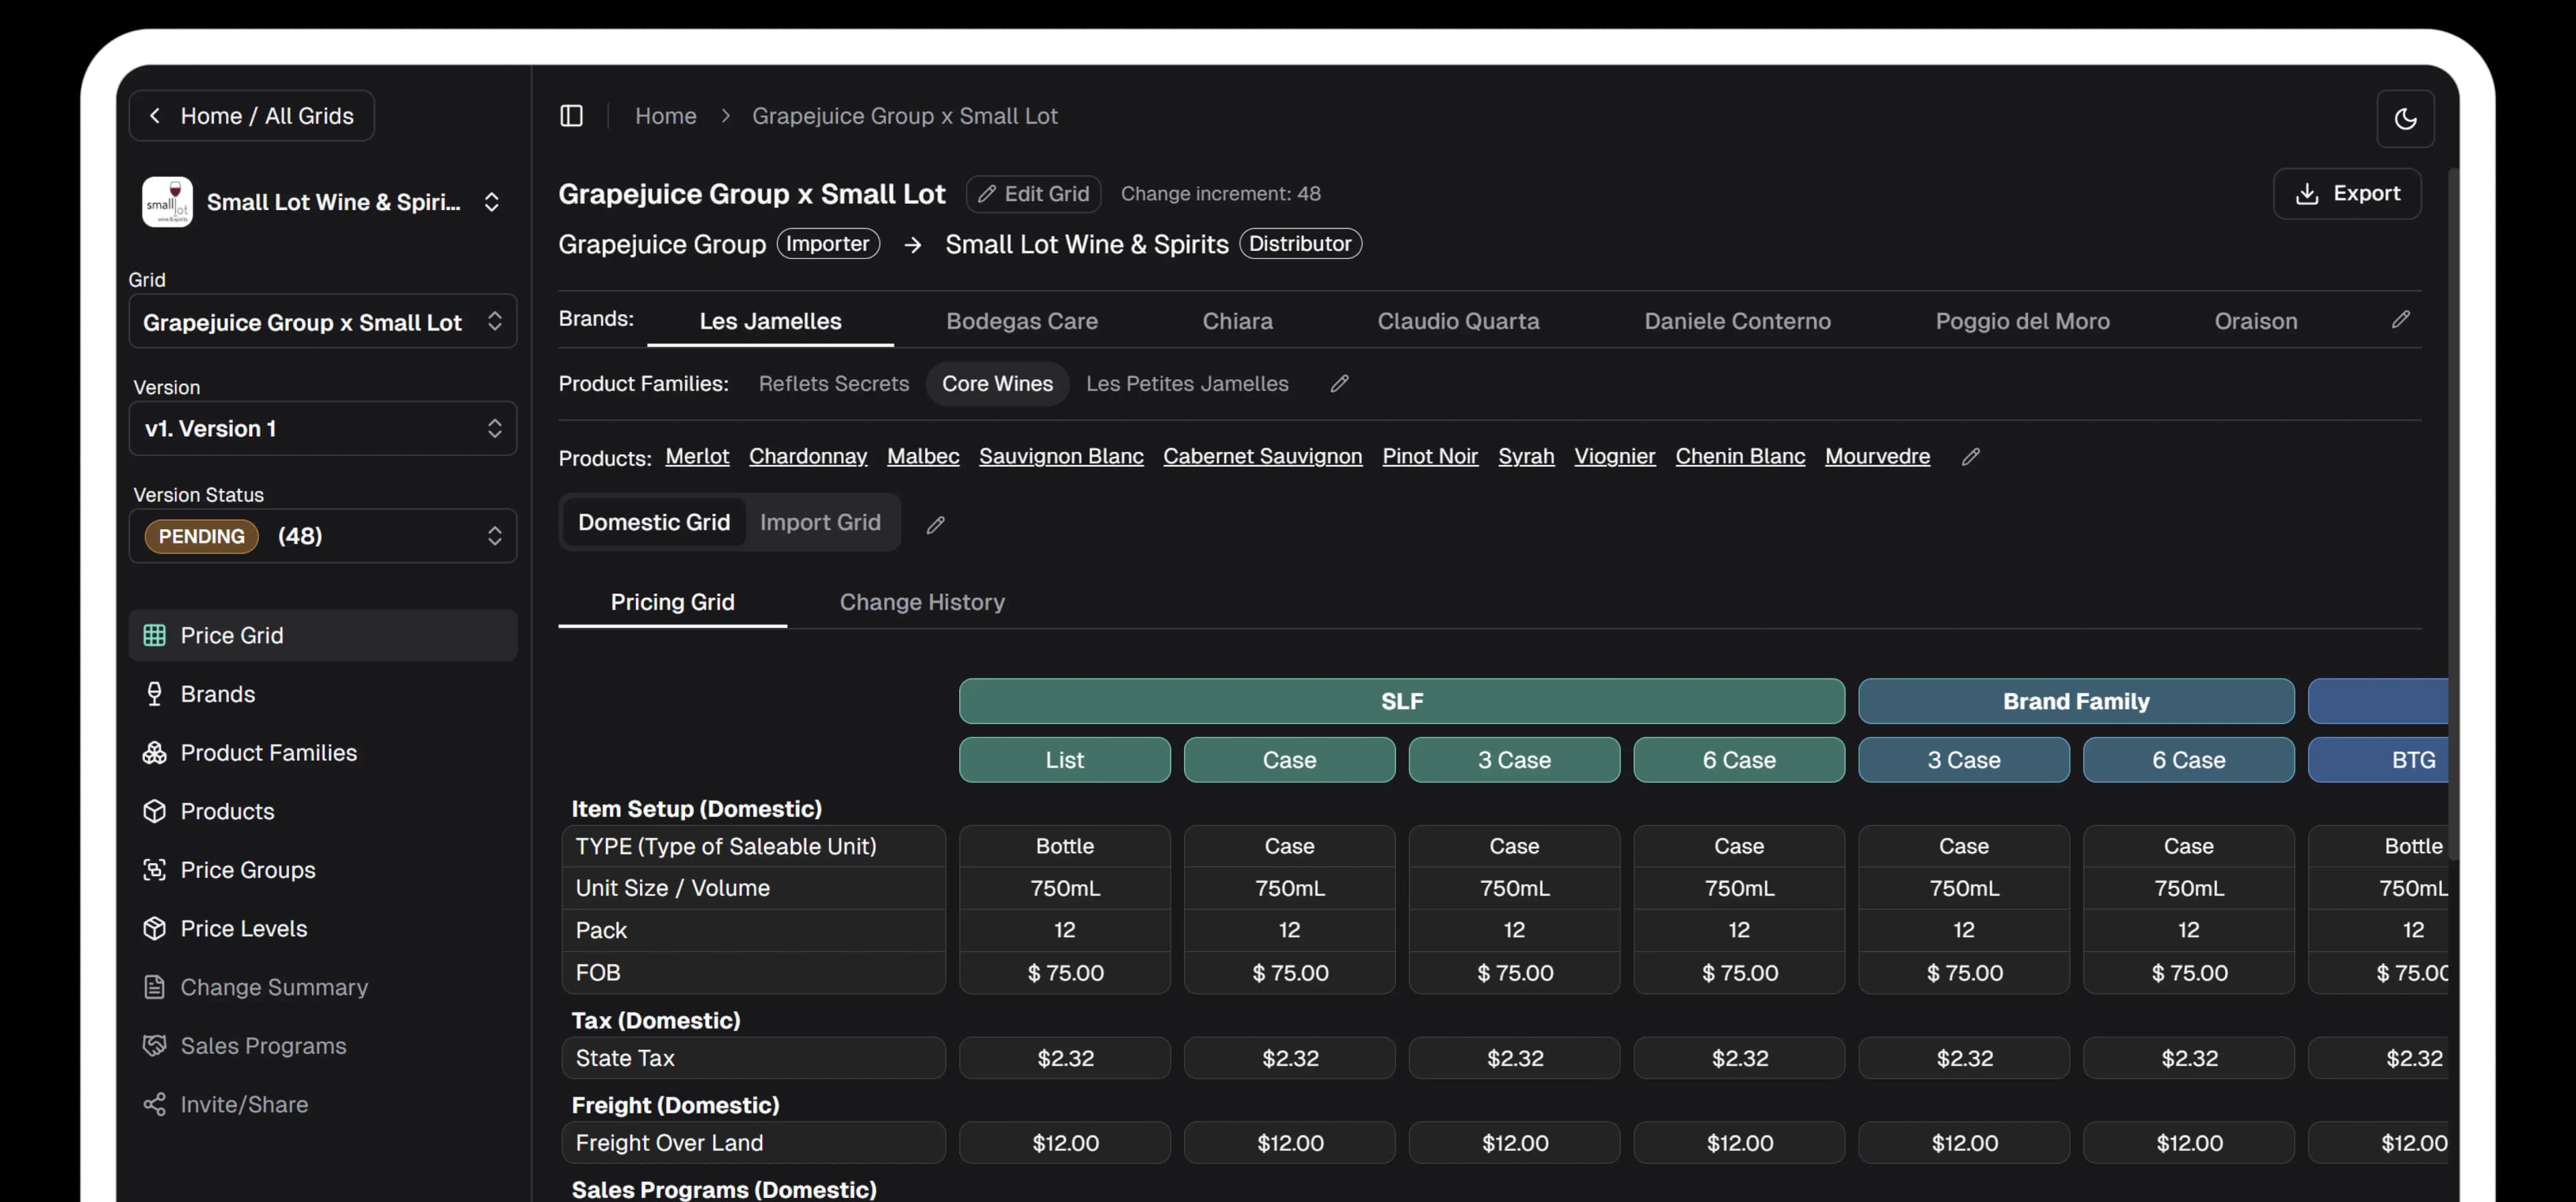Switch to the Change History tab
This screenshot has width=2576, height=1202.
[x=922, y=602]
